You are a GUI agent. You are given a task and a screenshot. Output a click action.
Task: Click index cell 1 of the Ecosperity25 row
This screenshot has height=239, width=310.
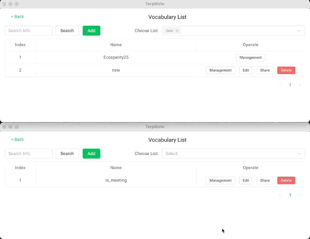[x=20, y=57]
